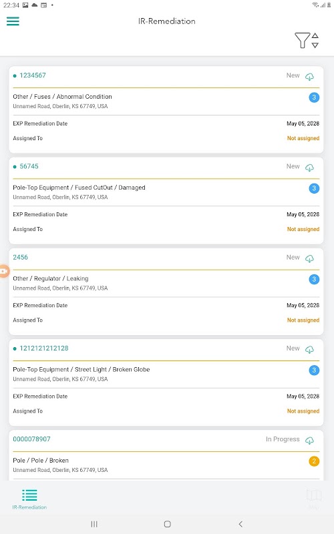This screenshot has height=534, width=334.
Task: Tap cloud download icon for record 56745
Action: (309, 168)
